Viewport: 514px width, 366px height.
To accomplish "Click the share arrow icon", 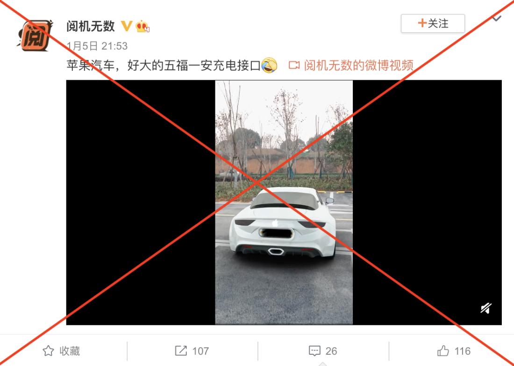I will [x=181, y=351].
